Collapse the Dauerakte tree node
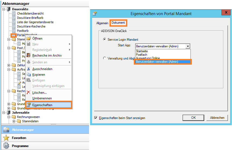This screenshot has height=150, width=232. (4, 9)
